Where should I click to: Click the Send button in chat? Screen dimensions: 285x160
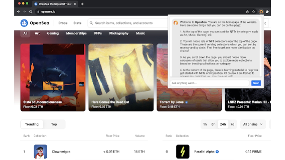(x=256, y=83)
